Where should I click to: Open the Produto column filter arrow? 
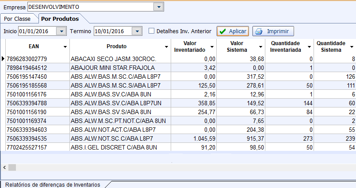tap(167, 46)
